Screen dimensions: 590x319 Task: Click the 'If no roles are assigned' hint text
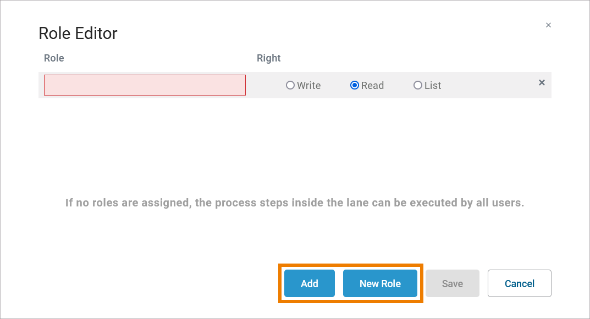[x=295, y=203]
